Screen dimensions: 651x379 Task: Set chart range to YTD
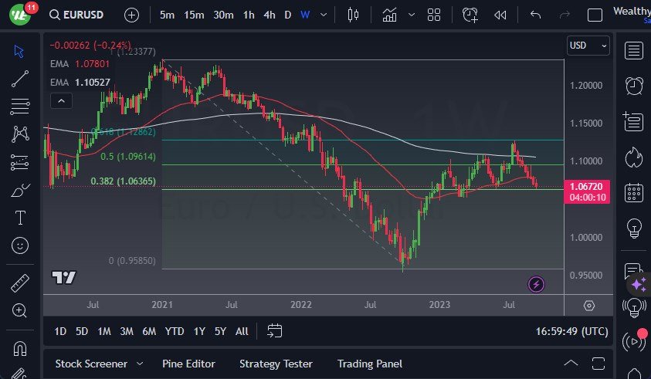coord(175,331)
